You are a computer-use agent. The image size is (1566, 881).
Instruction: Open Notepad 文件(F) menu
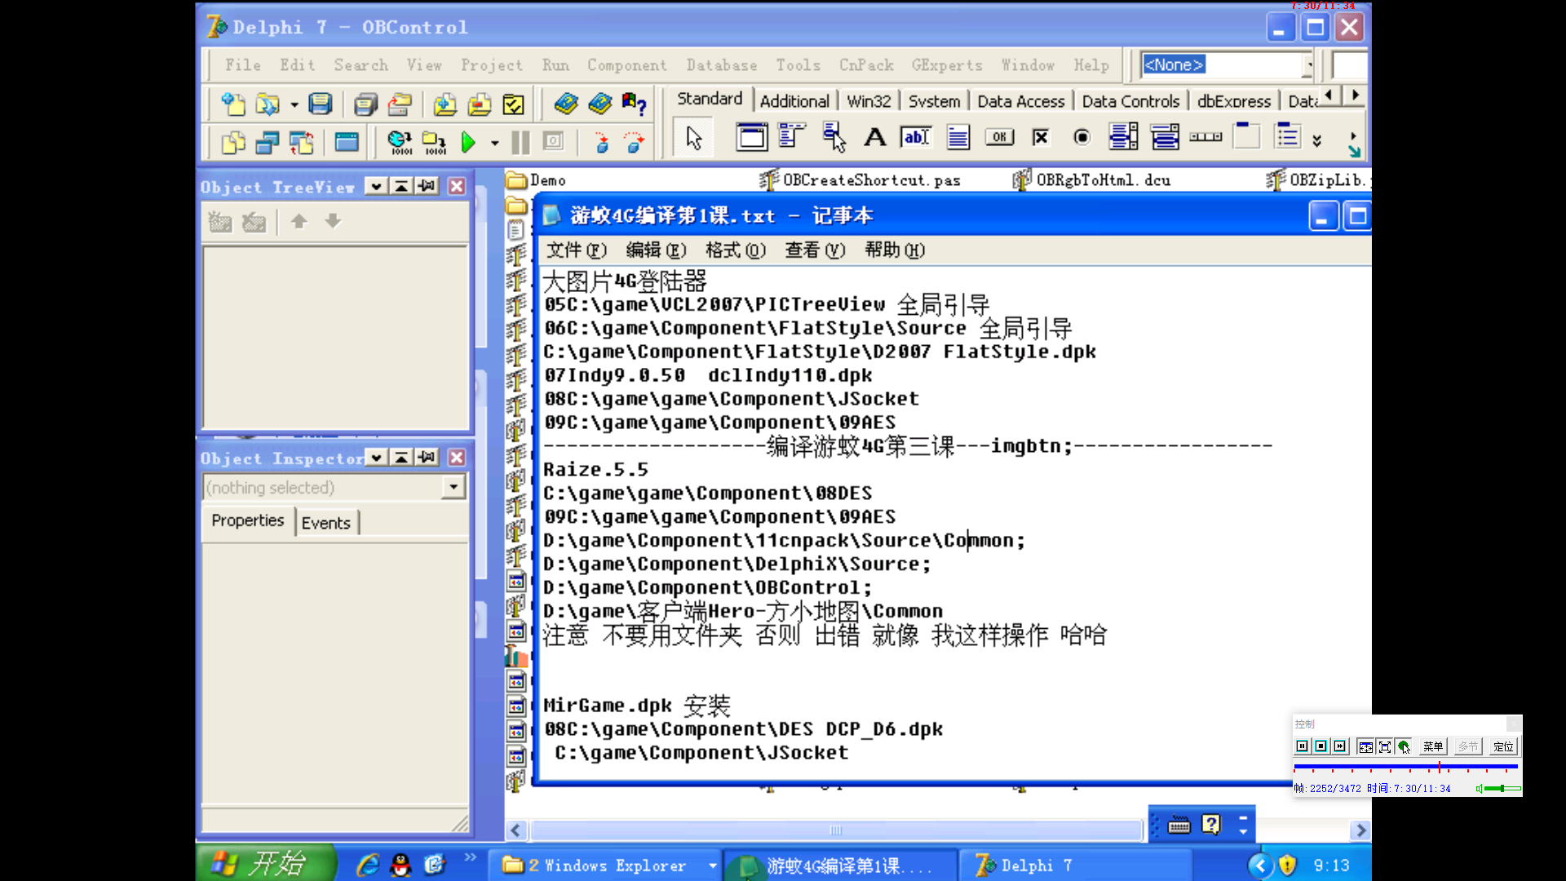click(576, 250)
